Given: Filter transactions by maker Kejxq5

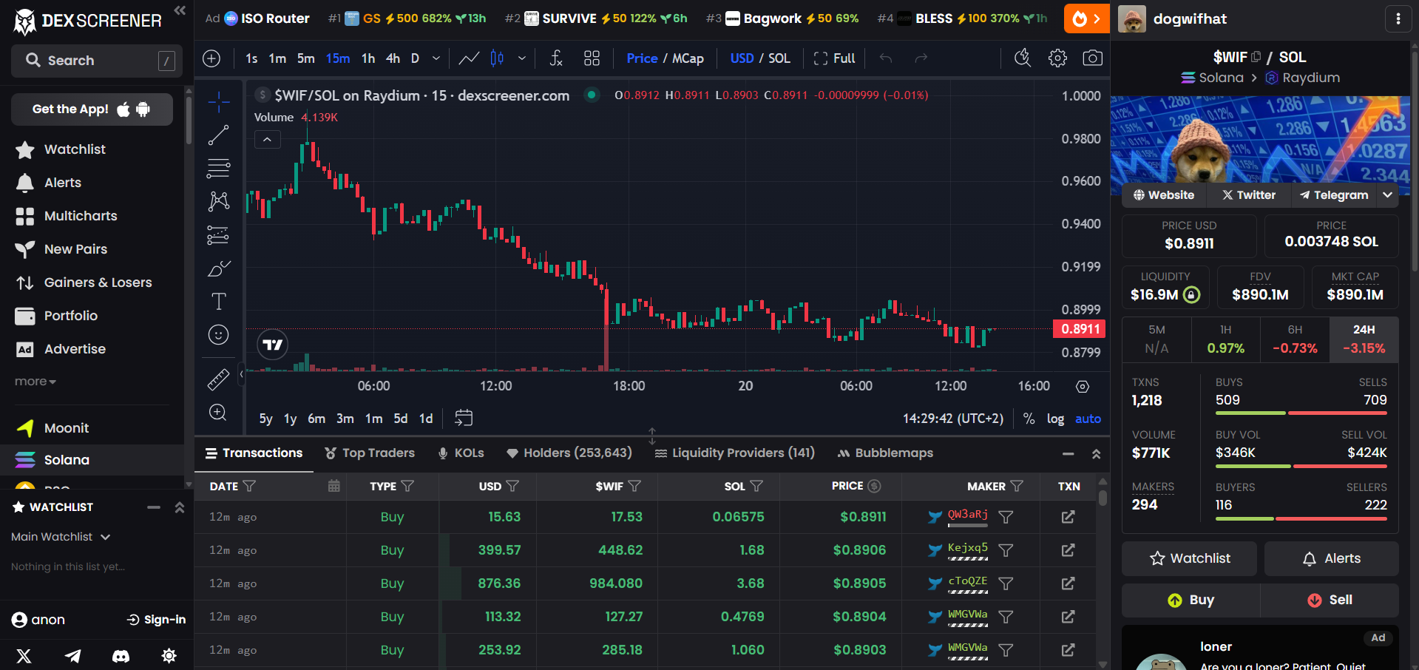Looking at the screenshot, I should coord(1006,550).
